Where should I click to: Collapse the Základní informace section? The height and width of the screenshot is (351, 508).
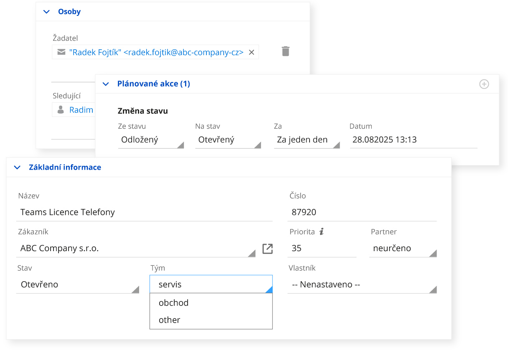coord(17,167)
